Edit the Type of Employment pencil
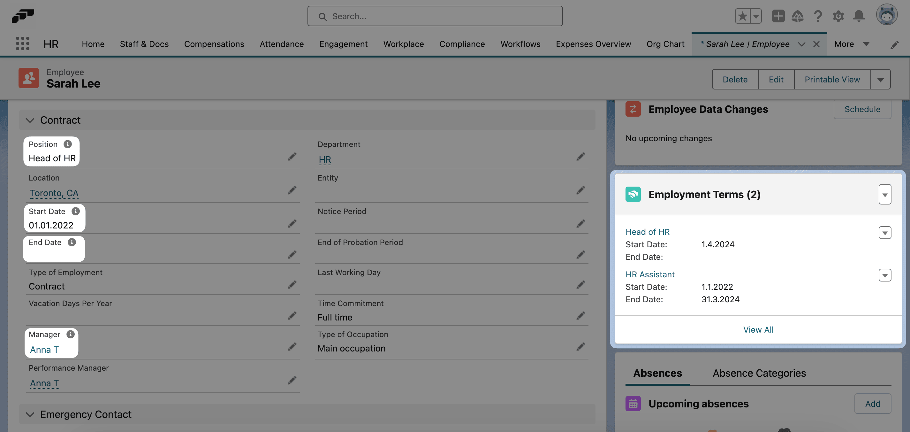This screenshot has width=910, height=432. 292,285
